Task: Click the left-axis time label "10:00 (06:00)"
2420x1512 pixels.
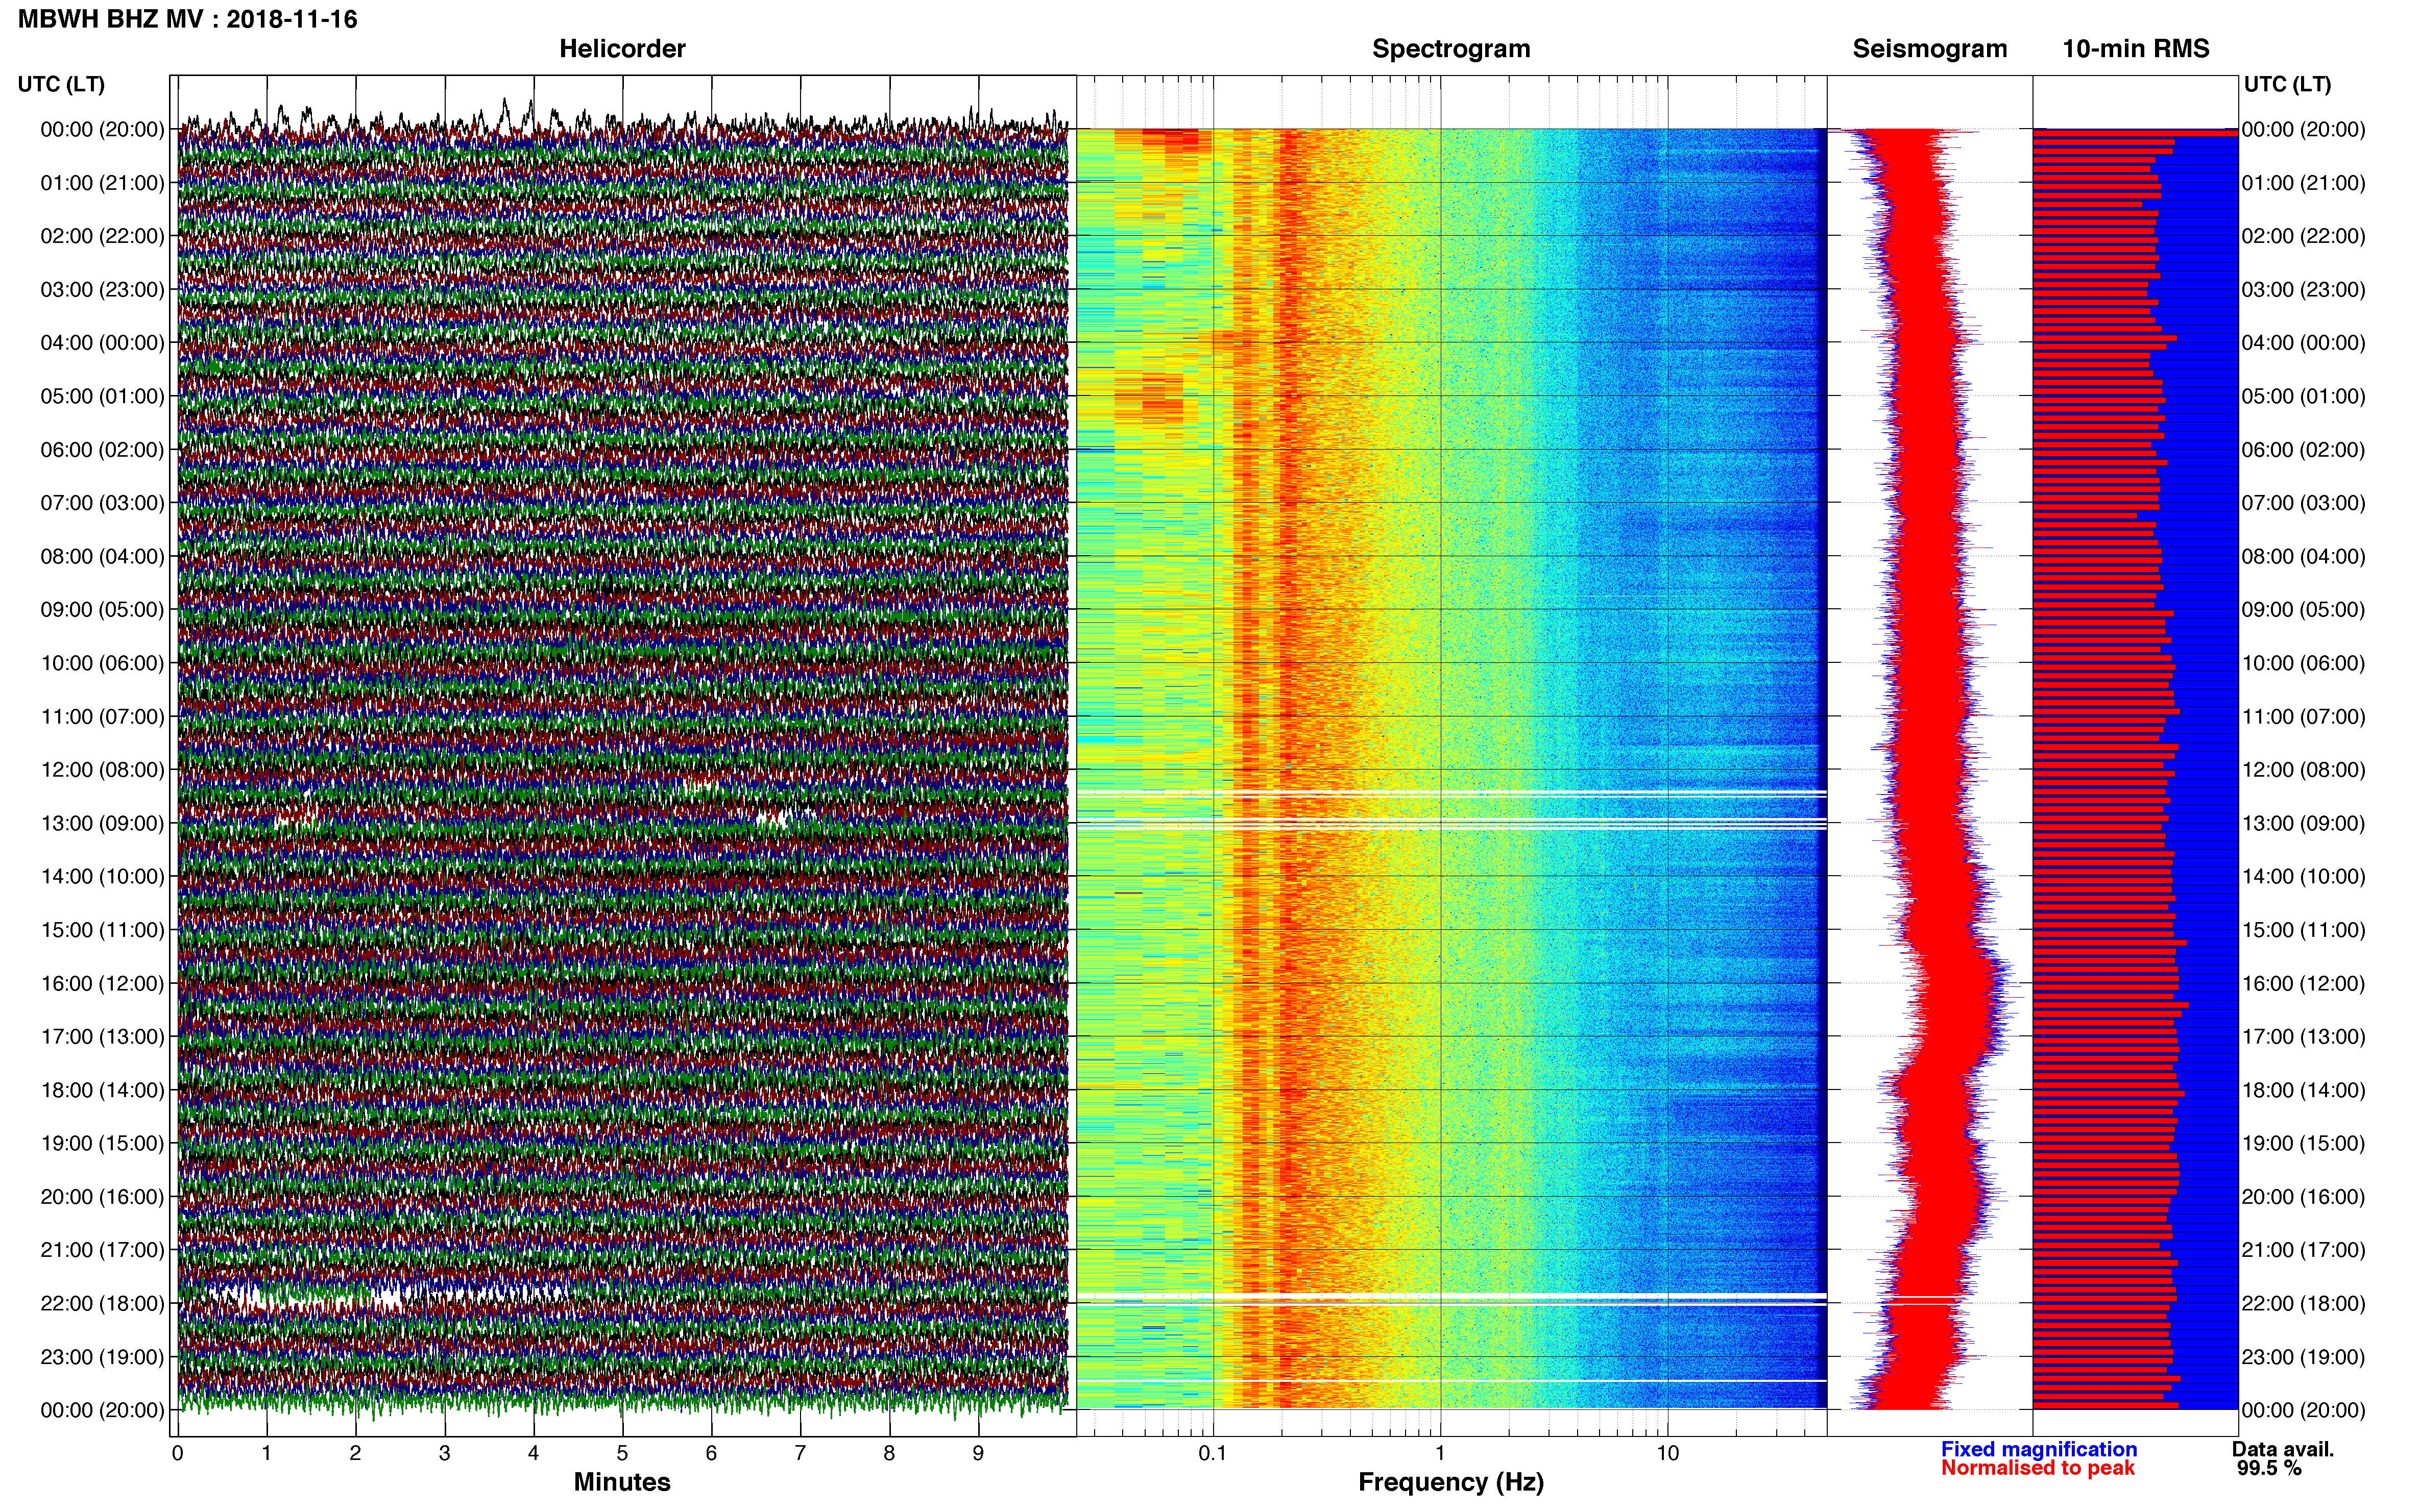Action: click(102, 663)
